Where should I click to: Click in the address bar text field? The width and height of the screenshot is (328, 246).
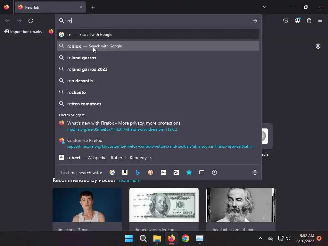(x=159, y=21)
